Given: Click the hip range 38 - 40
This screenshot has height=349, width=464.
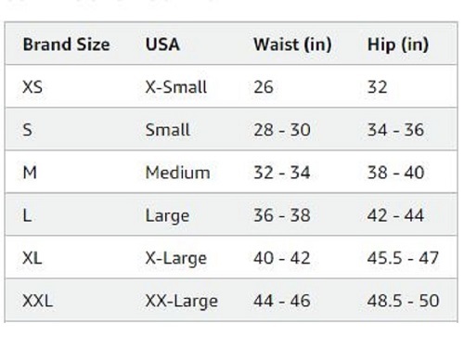Looking at the screenshot, I should click(395, 173).
